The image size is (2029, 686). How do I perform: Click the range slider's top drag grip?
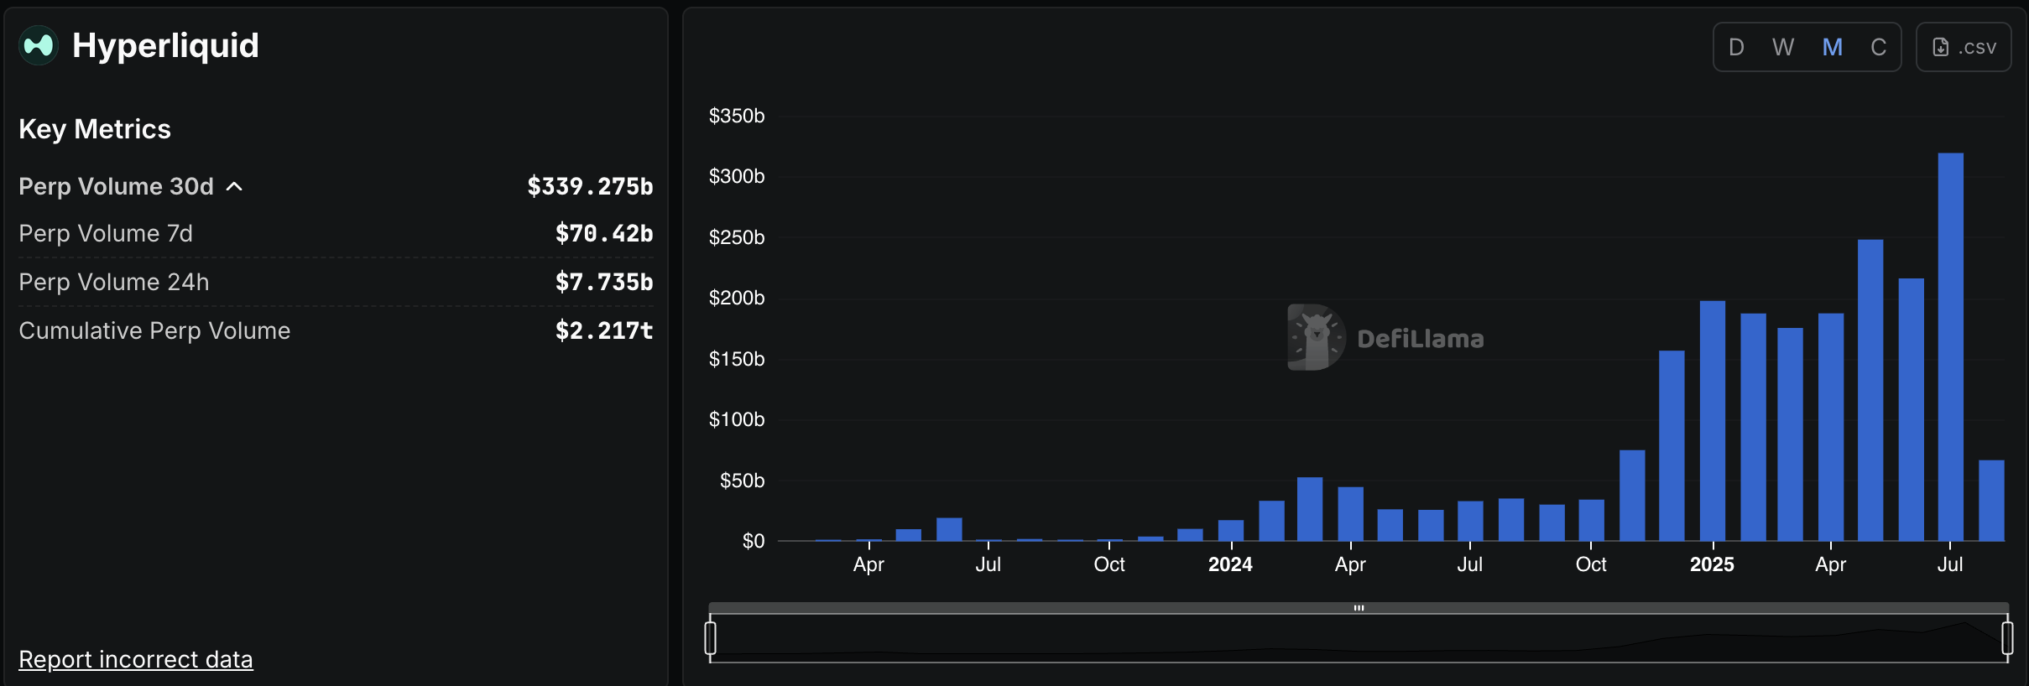1359,608
